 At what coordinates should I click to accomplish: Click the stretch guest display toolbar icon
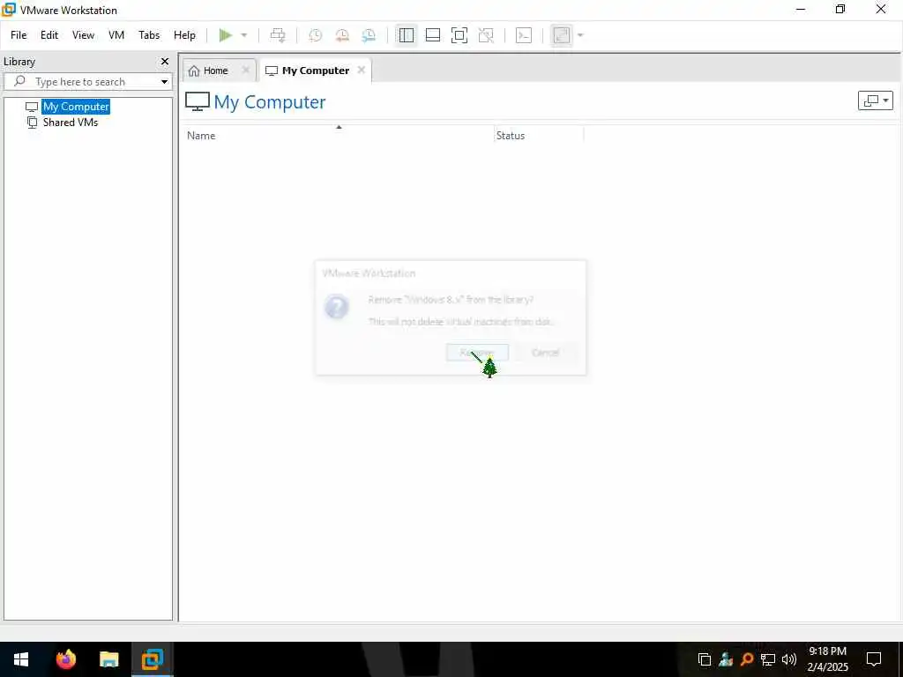562,35
